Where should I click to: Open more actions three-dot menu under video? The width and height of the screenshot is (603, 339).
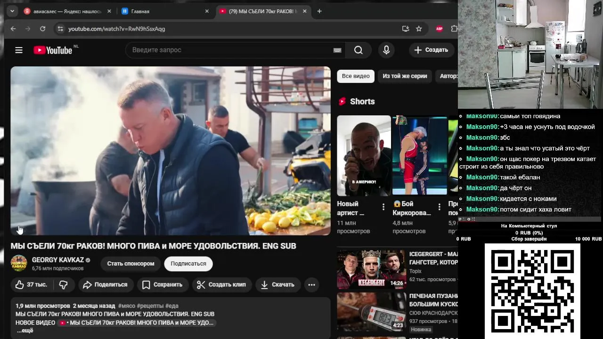[x=311, y=284]
